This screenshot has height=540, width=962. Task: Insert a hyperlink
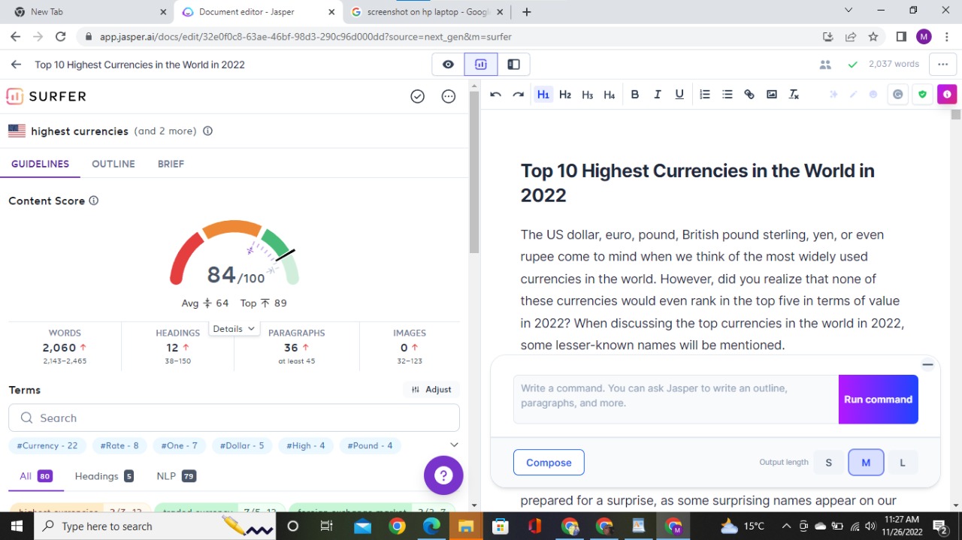(x=749, y=95)
